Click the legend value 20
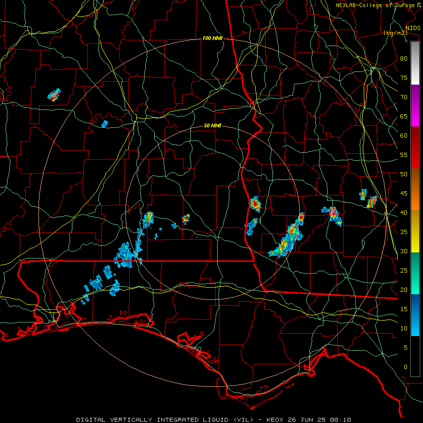The width and height of the screenshot is (423, 423). click(404, 290)
